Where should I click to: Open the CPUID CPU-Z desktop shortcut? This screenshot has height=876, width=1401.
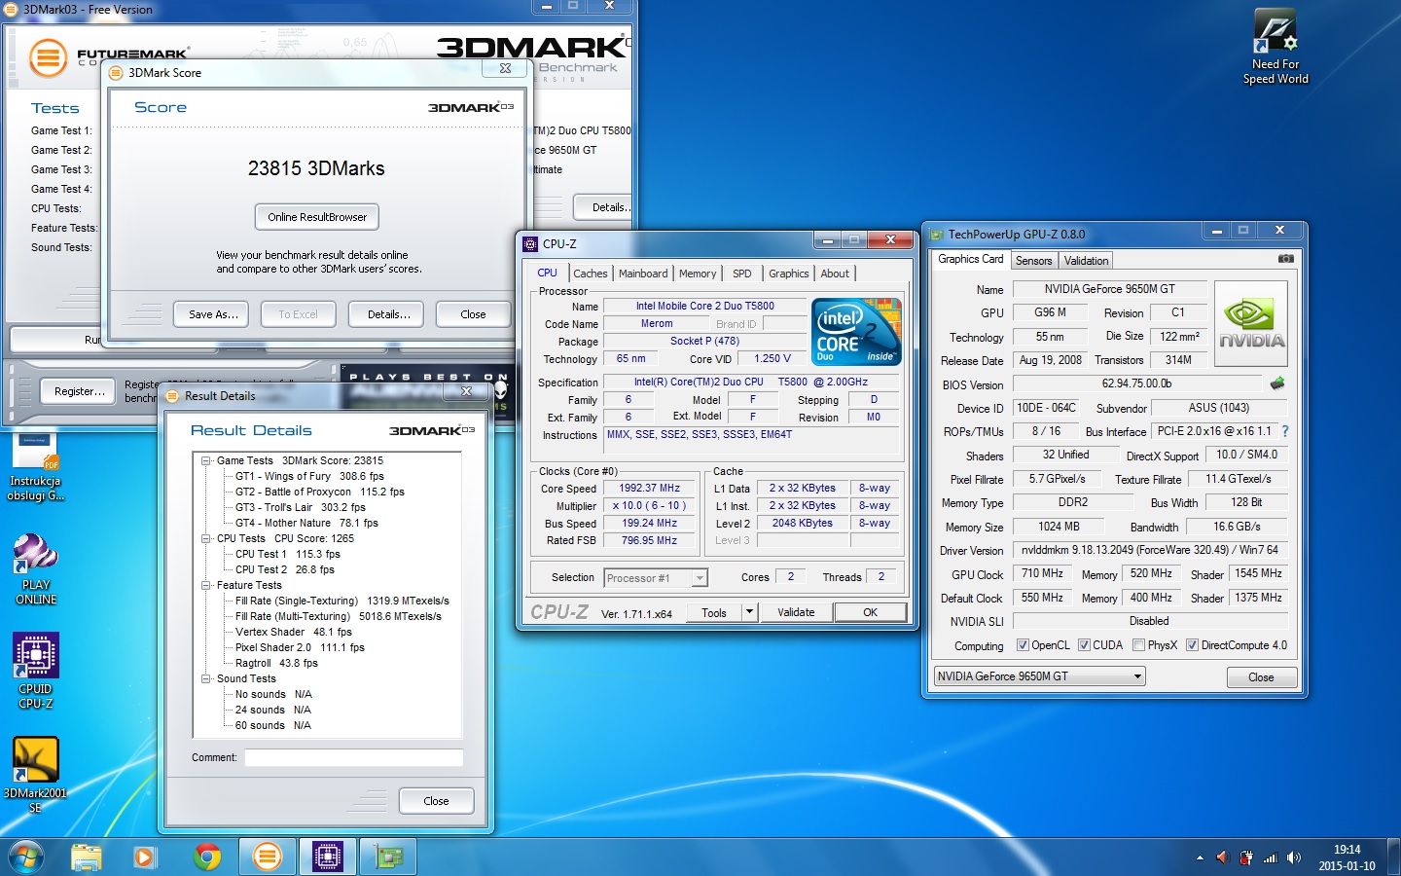36,672
